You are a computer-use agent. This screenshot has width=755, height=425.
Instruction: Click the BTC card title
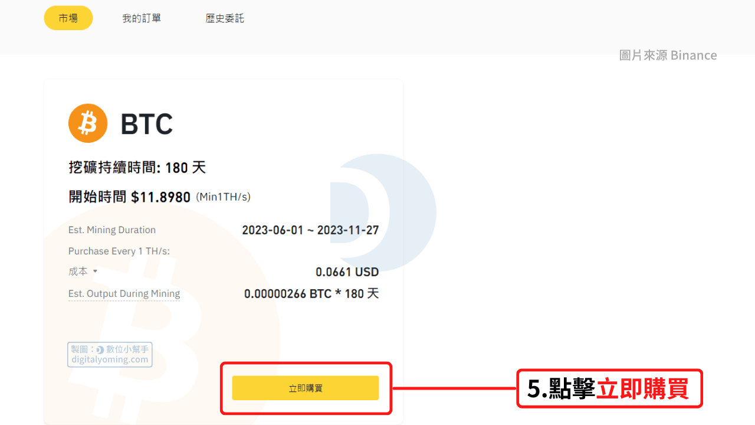[147, 124]
